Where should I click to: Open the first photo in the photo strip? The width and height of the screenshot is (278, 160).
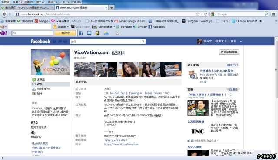85,69
